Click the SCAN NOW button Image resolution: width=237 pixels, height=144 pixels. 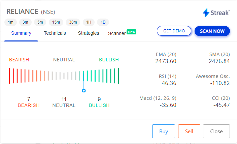click(x=212, y=31)
